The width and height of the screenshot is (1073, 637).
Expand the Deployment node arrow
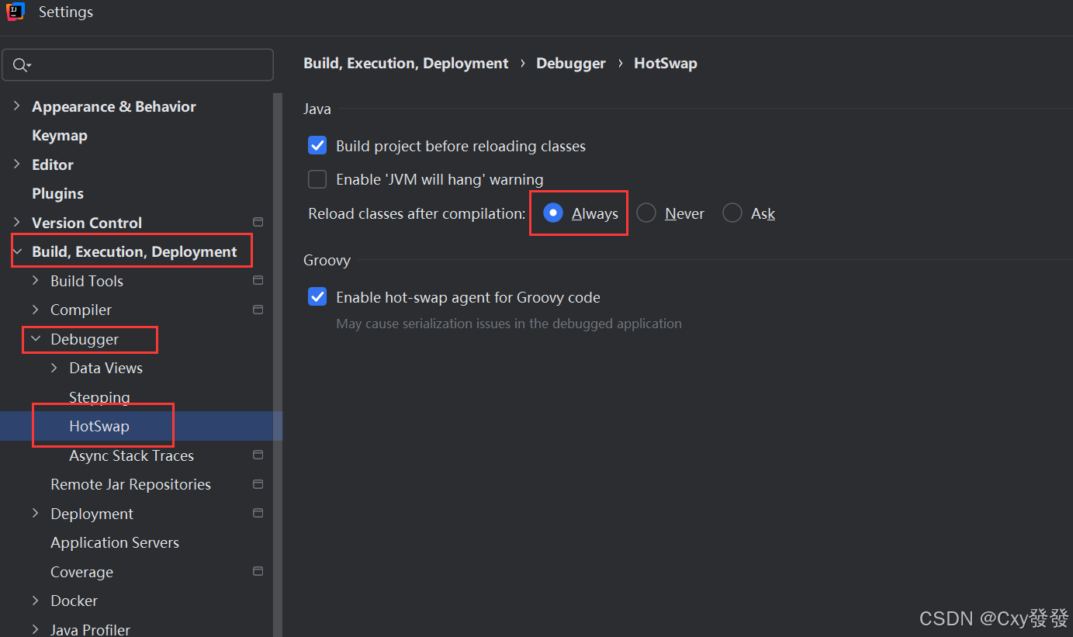(36, 513)
